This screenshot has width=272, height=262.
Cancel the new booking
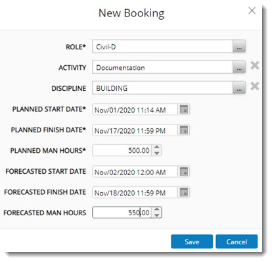[237, 242]
